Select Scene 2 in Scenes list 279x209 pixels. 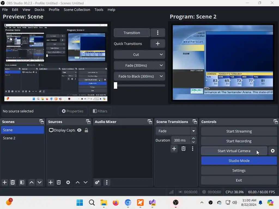[22, 138]
